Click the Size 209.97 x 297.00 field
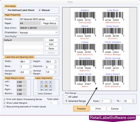The height and width of the screenshot is (122, 140). pyautogui.click(x=38, y=28)
